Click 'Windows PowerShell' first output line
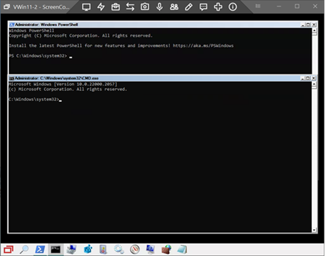The image size is (325, 256). 31,31
